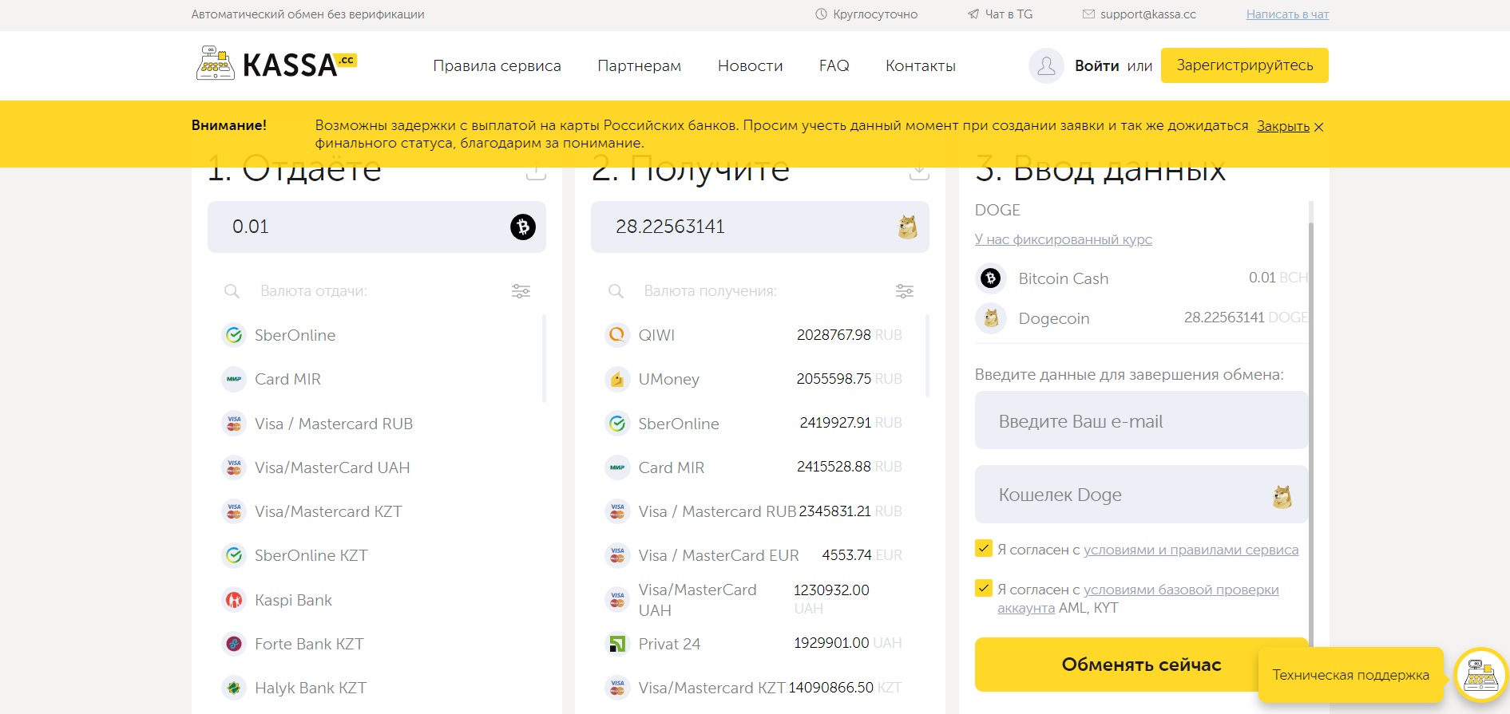The width and height of the screenshot is (1510, 714).
Task: Click the Dogecoin icon in the summary panel
Action: coord(991,318)
